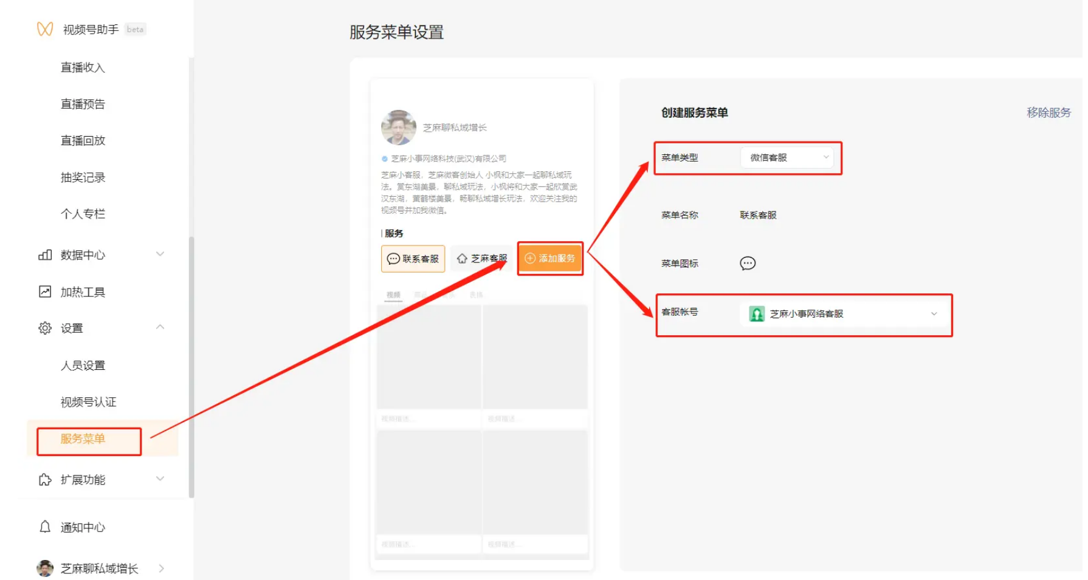Click the 客服帐号 dropdown arrow

pos(934,314)
